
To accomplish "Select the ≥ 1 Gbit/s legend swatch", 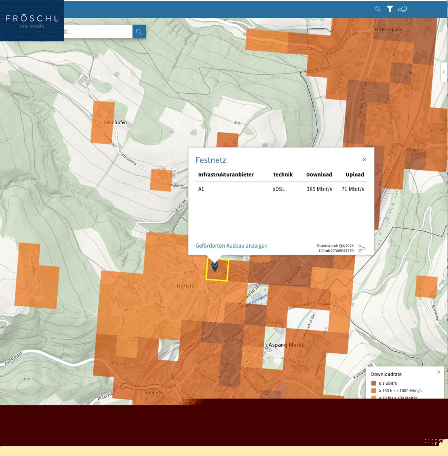I will pos(373,383).
